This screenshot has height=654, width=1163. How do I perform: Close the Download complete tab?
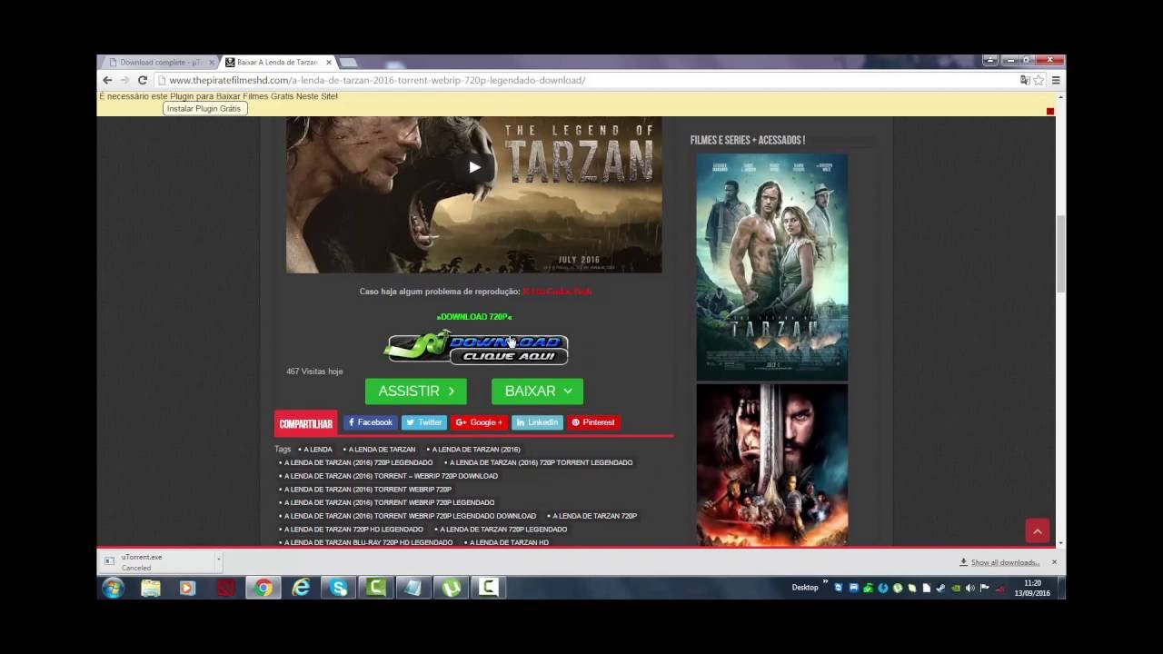click(x=212, y=63)
